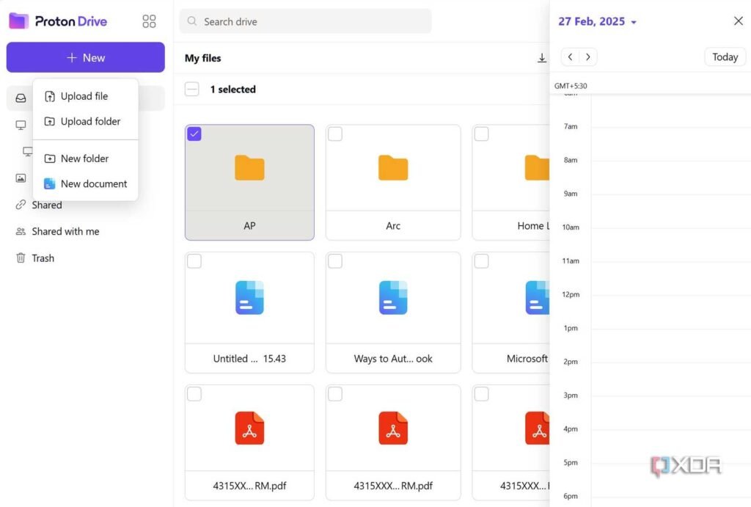Check the Arc folder checkbox

[x=335, y=134]
